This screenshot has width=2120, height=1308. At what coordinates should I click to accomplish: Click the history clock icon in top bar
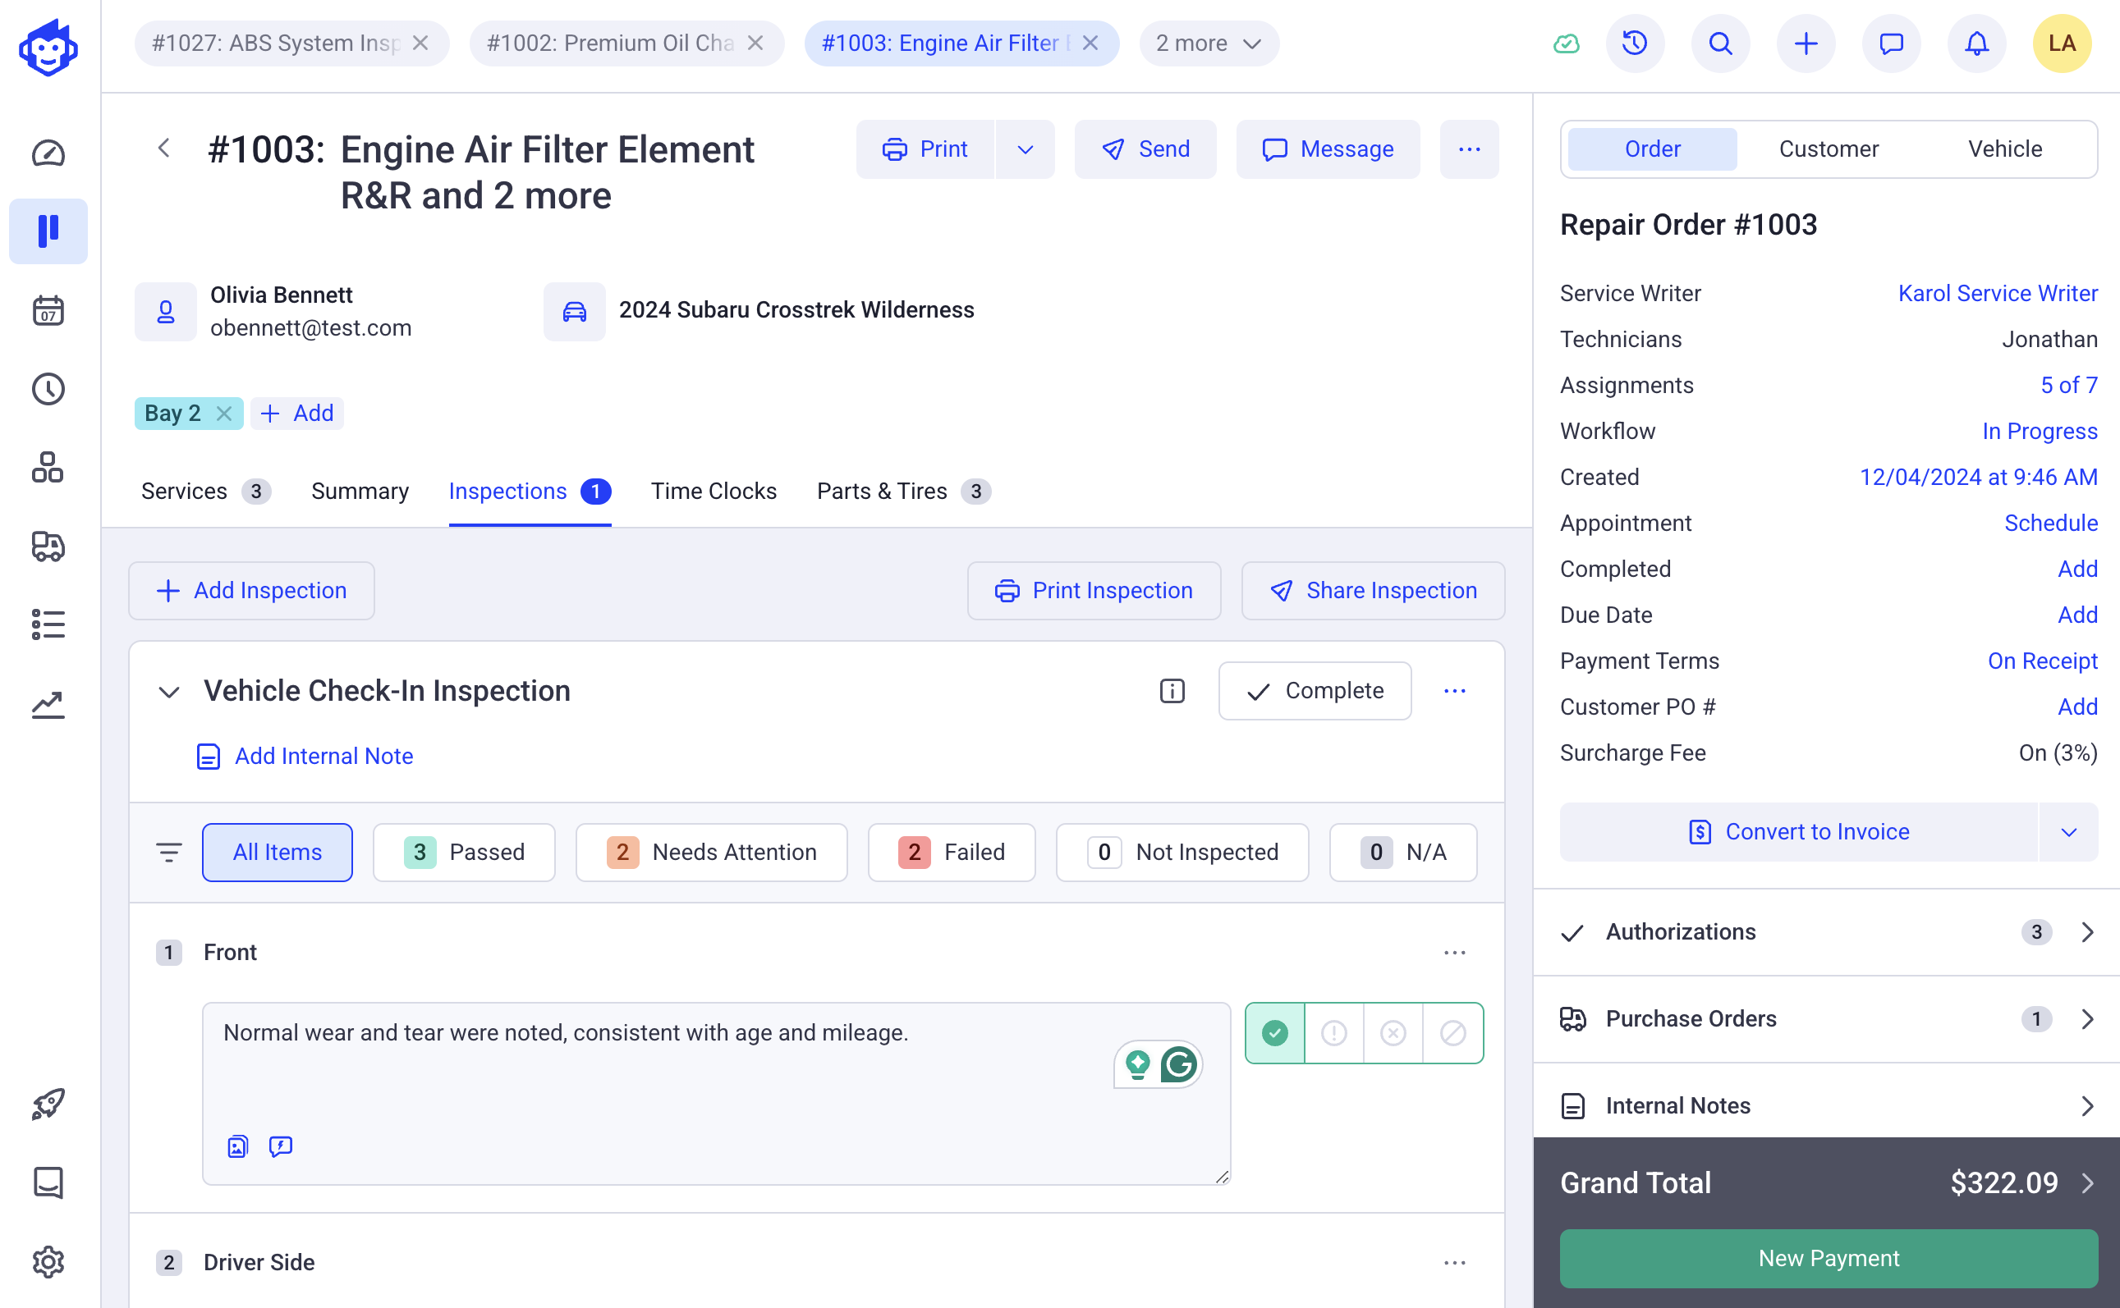click(1635, 43)
